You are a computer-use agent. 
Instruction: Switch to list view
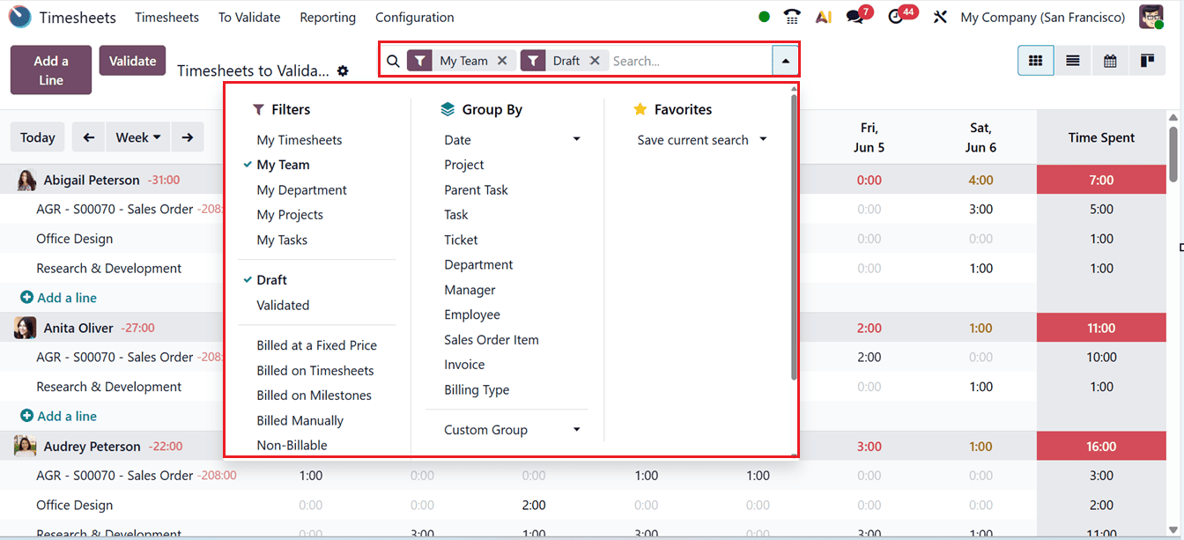pyautogui.click(x=1073, y=61)
